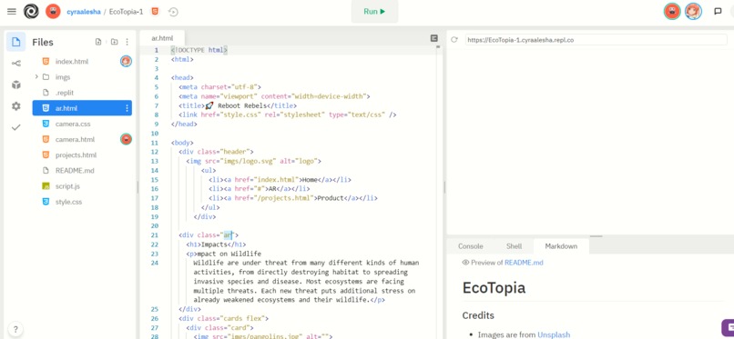This screenshot has height=339, width=734.
Task: Open the Packages cube sidebar icon
Action: point(15,85)
